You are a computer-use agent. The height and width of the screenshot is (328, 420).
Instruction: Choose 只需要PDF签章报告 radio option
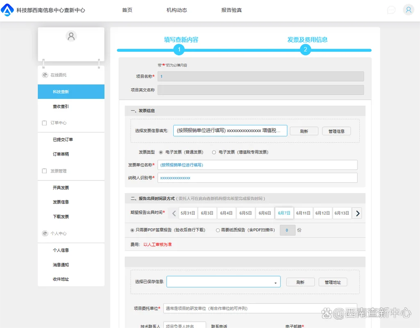coord(132,230)
